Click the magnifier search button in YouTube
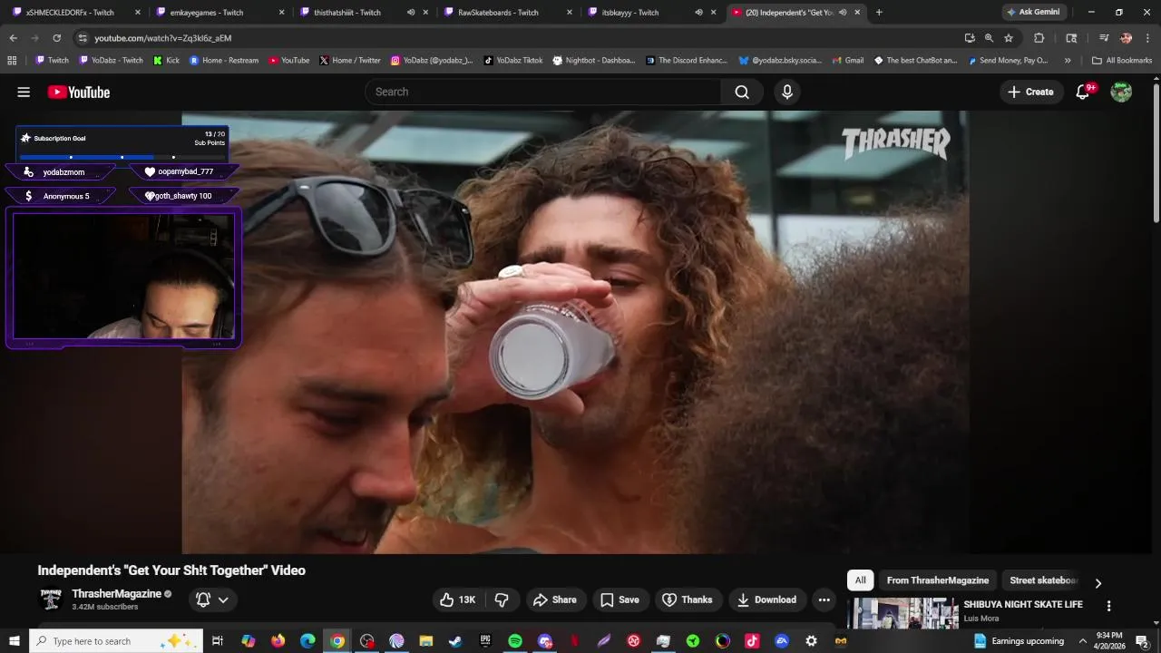This screenshot has width=1161, height=653. [742, 92]
